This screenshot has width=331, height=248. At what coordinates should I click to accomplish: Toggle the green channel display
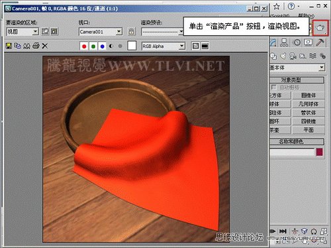click(x=93, y=46)
